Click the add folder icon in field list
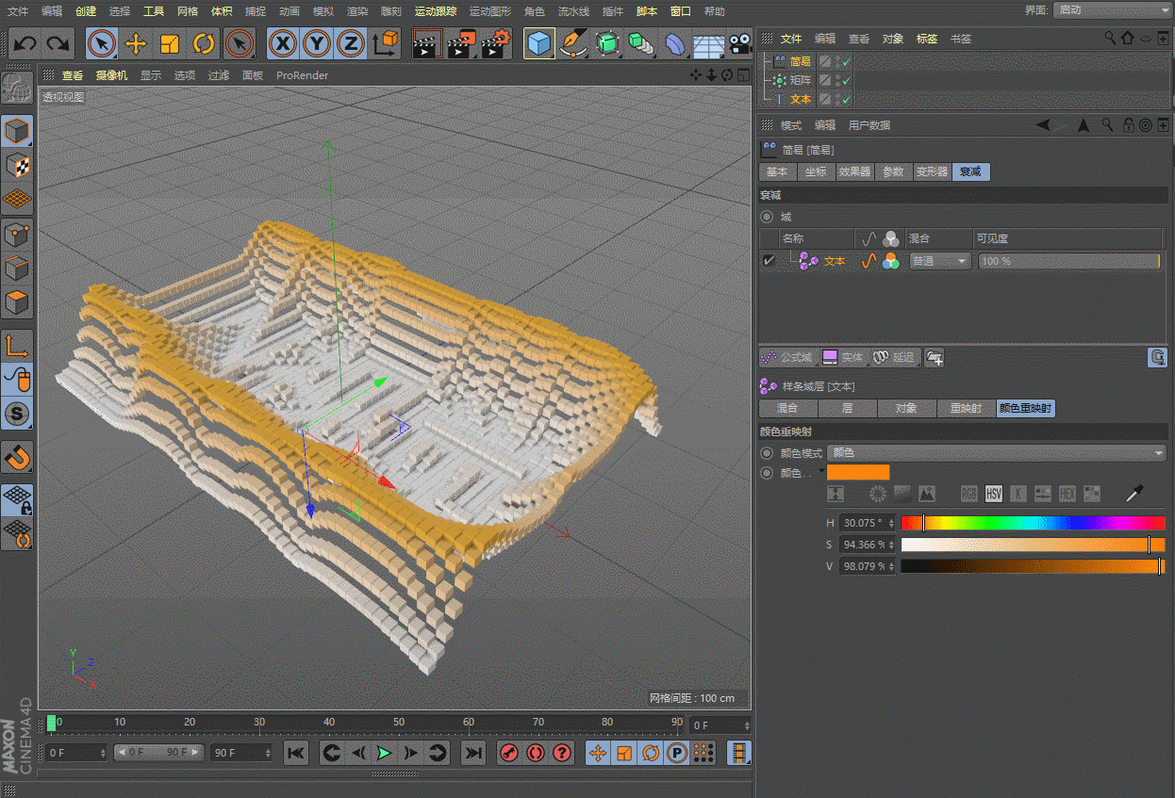1175x798 pixels. click(x=935, y=357)
